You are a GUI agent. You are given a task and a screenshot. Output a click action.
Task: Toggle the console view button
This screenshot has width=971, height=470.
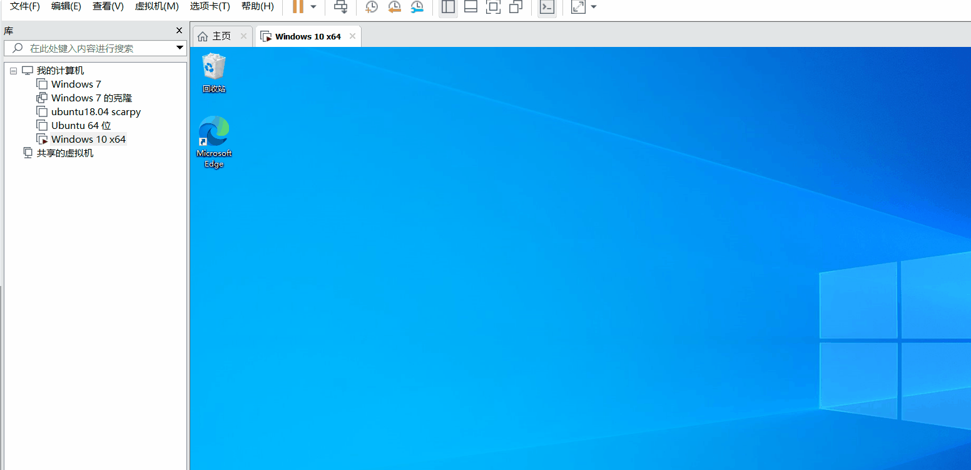tap(547, 7)
